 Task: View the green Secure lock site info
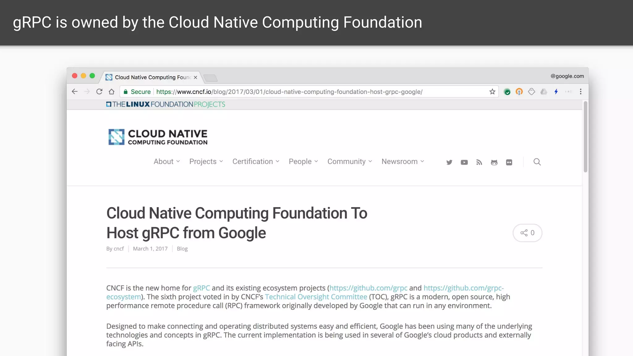tap(137, 92)
